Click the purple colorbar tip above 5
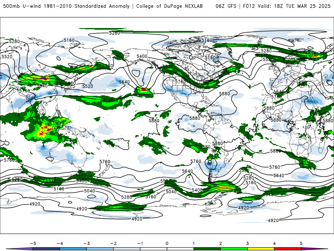The image size is (334, 251). pos(314,249)
